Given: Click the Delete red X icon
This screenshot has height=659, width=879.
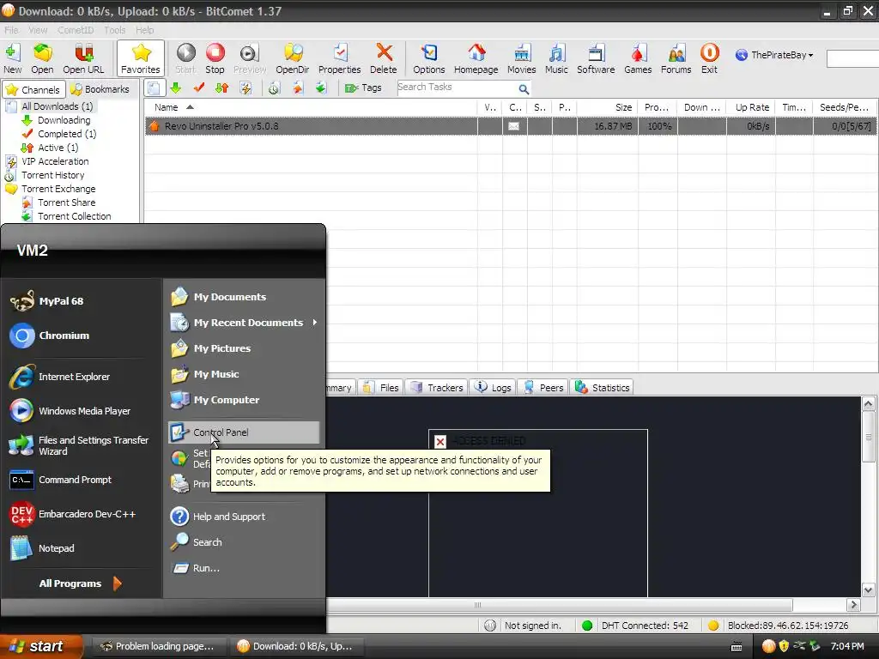Looking at the screenshot, I should pyautogui.click(x=384, y=58).
